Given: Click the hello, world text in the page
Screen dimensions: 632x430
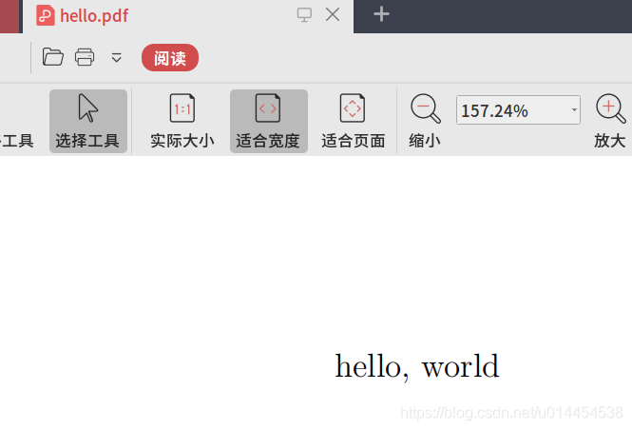Looking at the screenshot, I should pyautogui.click(x=417, y=366).
